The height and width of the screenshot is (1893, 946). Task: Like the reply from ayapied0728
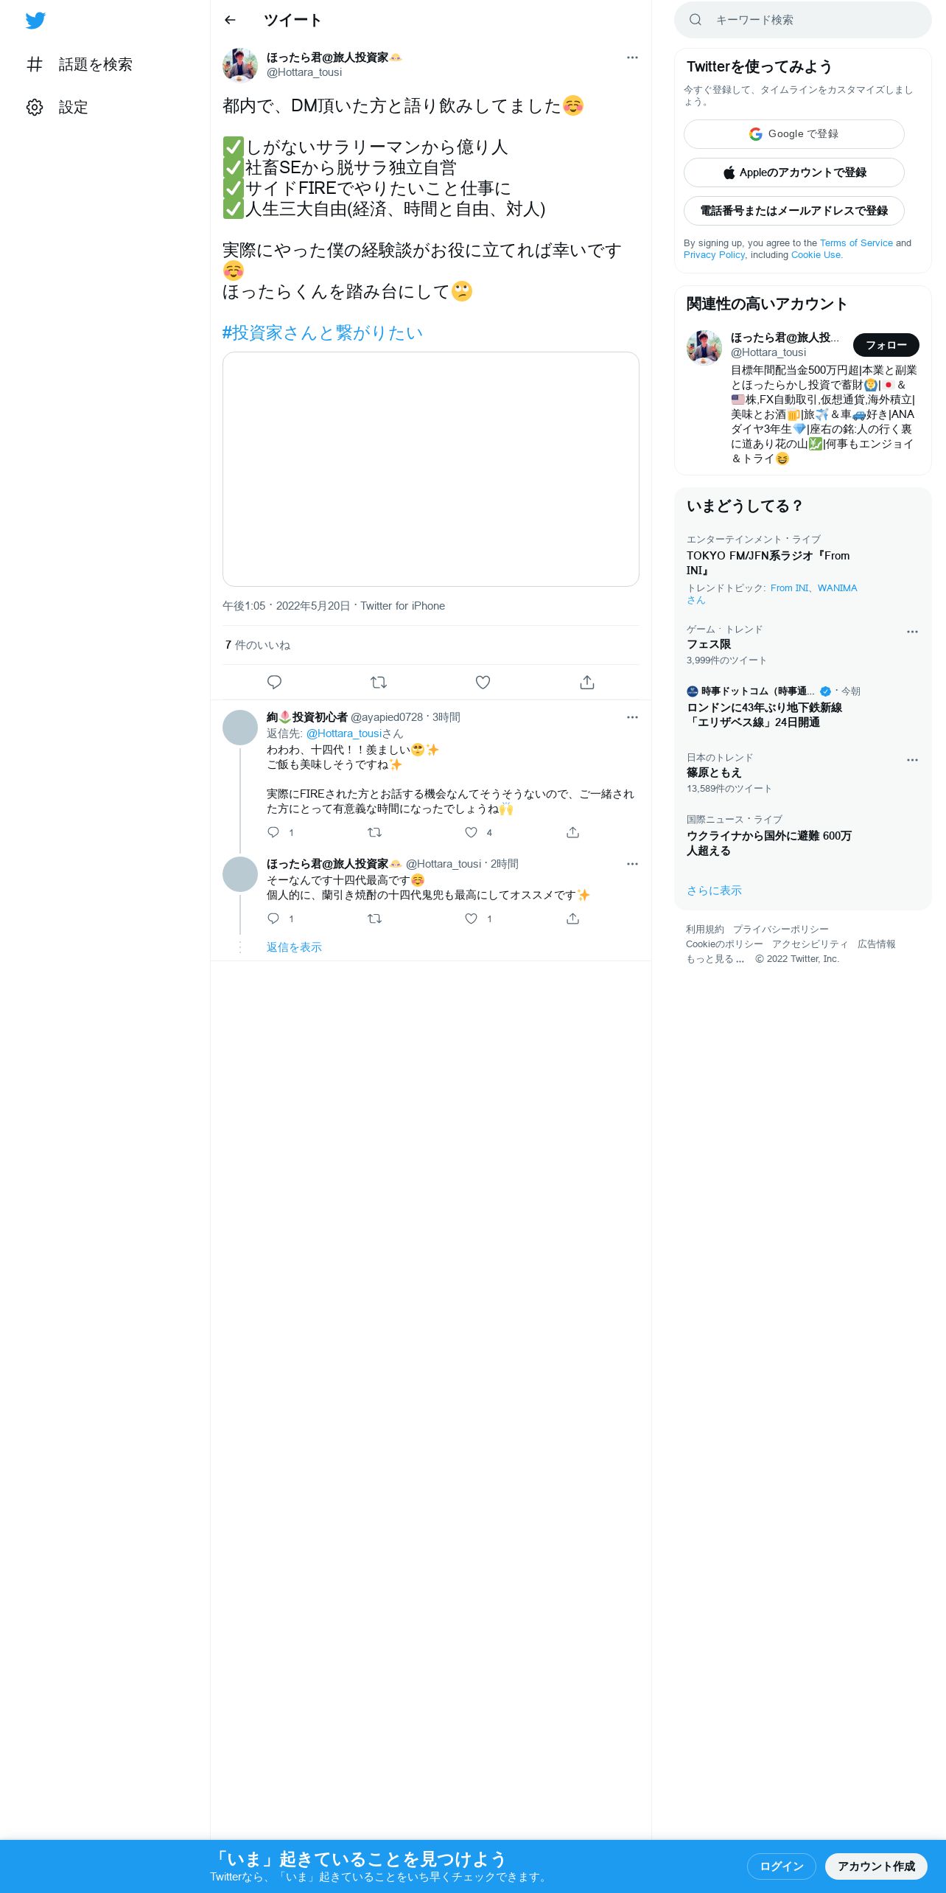pos(471,832)
